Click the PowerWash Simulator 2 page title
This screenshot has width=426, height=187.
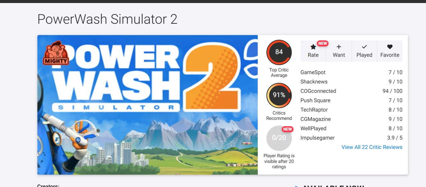pos(107,19)
